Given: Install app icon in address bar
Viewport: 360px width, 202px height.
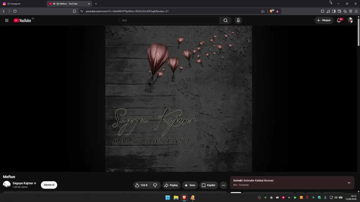Looking at the screenshot, I should [x=263, y=11].
